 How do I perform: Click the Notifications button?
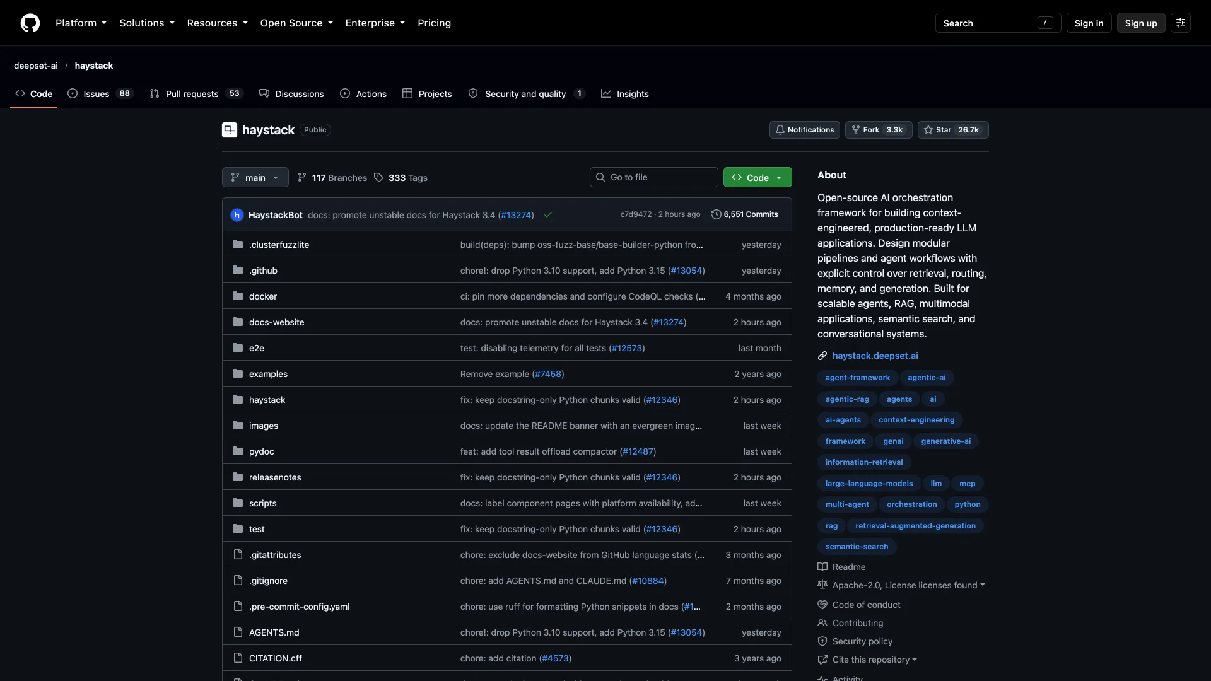[x=804, y=130]
